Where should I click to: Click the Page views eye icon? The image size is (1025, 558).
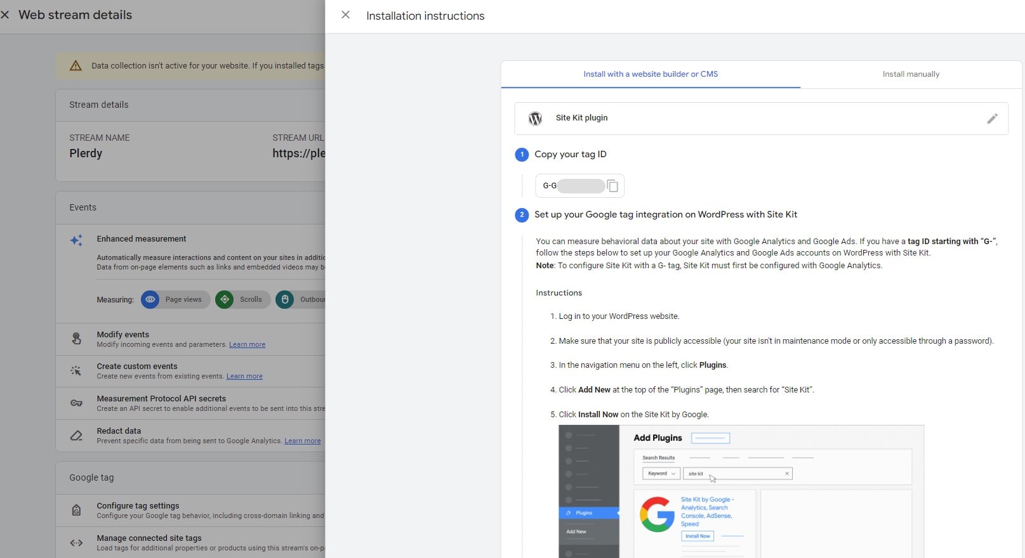[x=150, y=299]
